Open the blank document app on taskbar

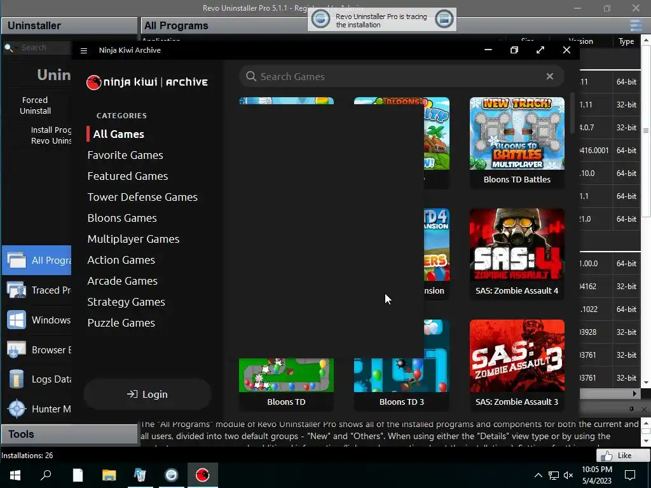78,475
